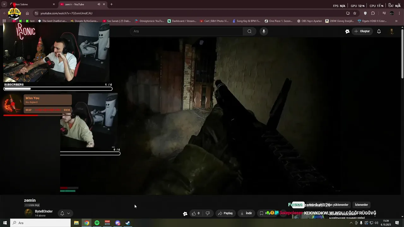Open the 'Dönüştürücü: YouTu...' bookmark

click(149, 21)
